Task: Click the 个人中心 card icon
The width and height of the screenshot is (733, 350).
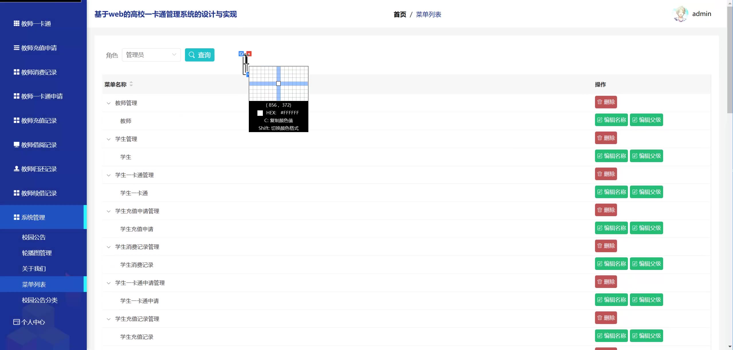Action: [17, 322]
